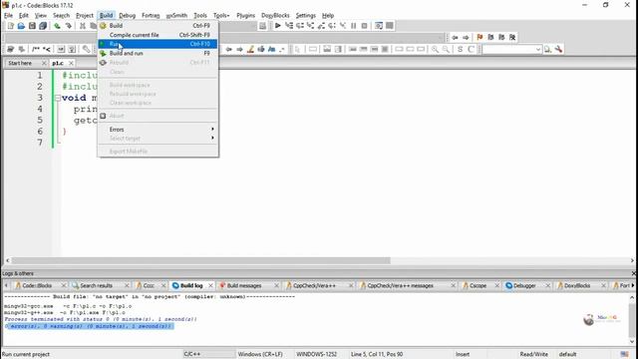The height and width of the screenshot is (359, 638).
Task: Click the Run to cursor debug icon
Action: pyautogui.click(x=289, y=26)
